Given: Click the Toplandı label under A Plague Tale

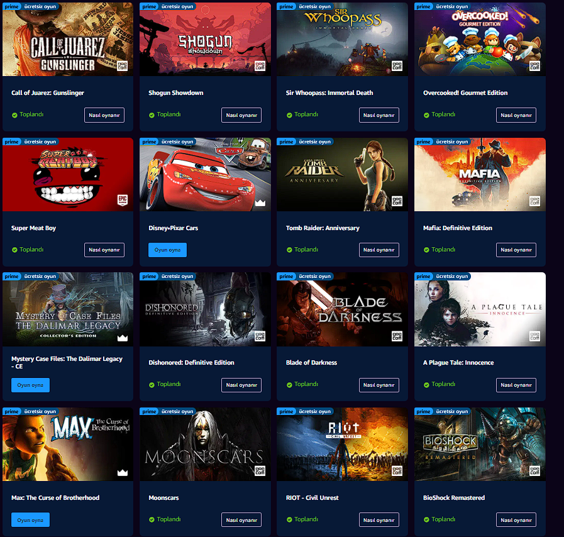Looking at the screenshot, I should (443, 384).
